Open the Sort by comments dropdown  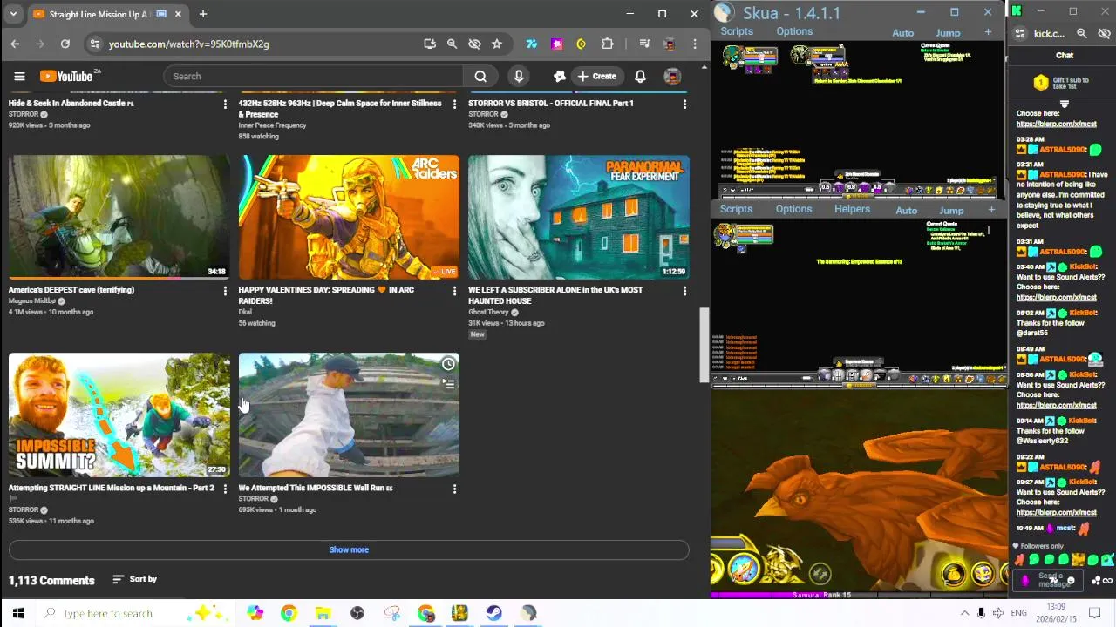click(x=135, y=579)
